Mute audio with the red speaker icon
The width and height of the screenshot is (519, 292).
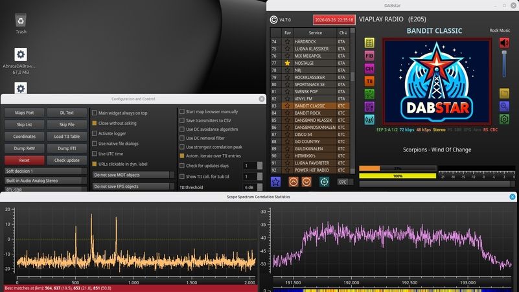click(504, 43)
